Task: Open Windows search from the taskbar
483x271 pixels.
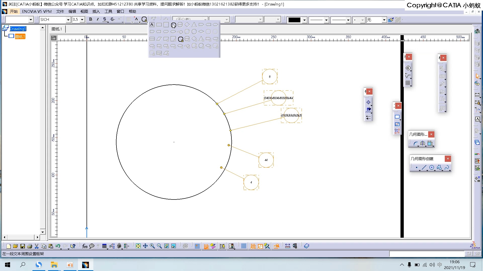Action: click(23, 265)
